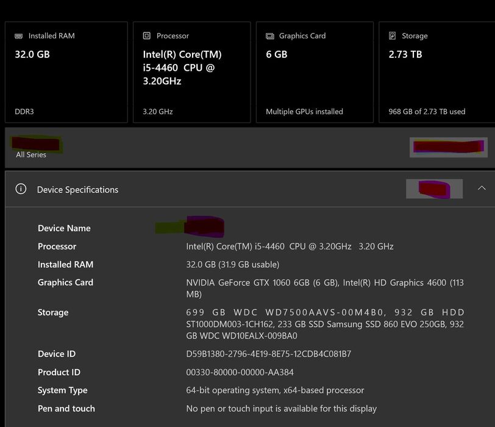
Task: Select processor value 'Intel(R) Core(TM) i5-4460 CPU @ 3.20GHz'
Action: pyautogui.click(x=269, y=246)
